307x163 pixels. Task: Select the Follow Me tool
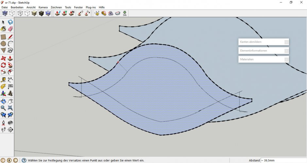10,65
